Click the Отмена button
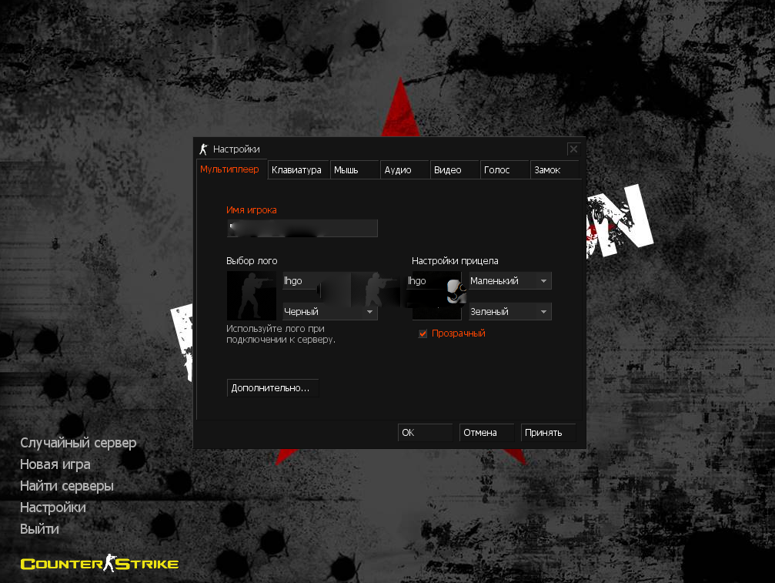775x583 pixels. click(486, 433)
